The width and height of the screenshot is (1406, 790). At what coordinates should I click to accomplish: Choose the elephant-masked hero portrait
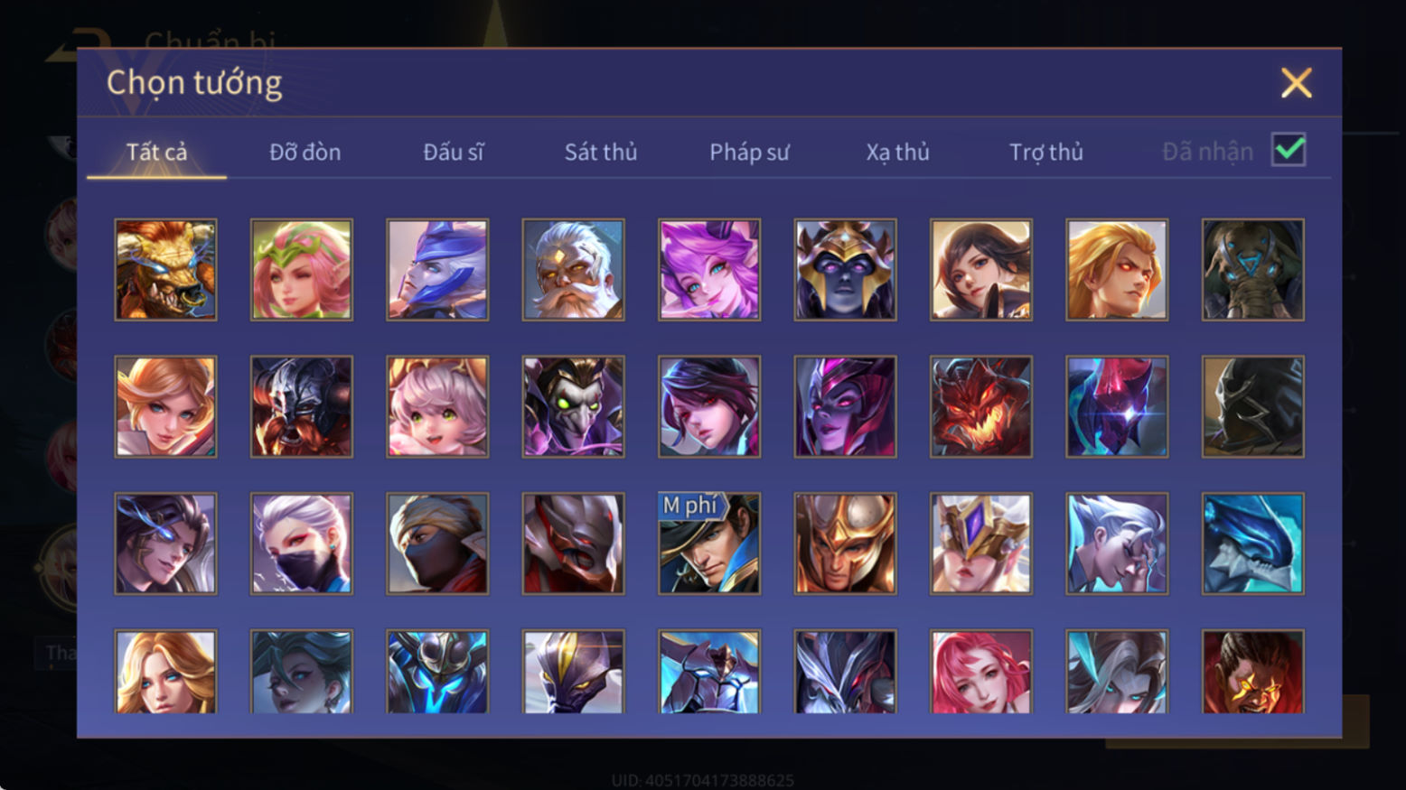(x=1253, y=270)
